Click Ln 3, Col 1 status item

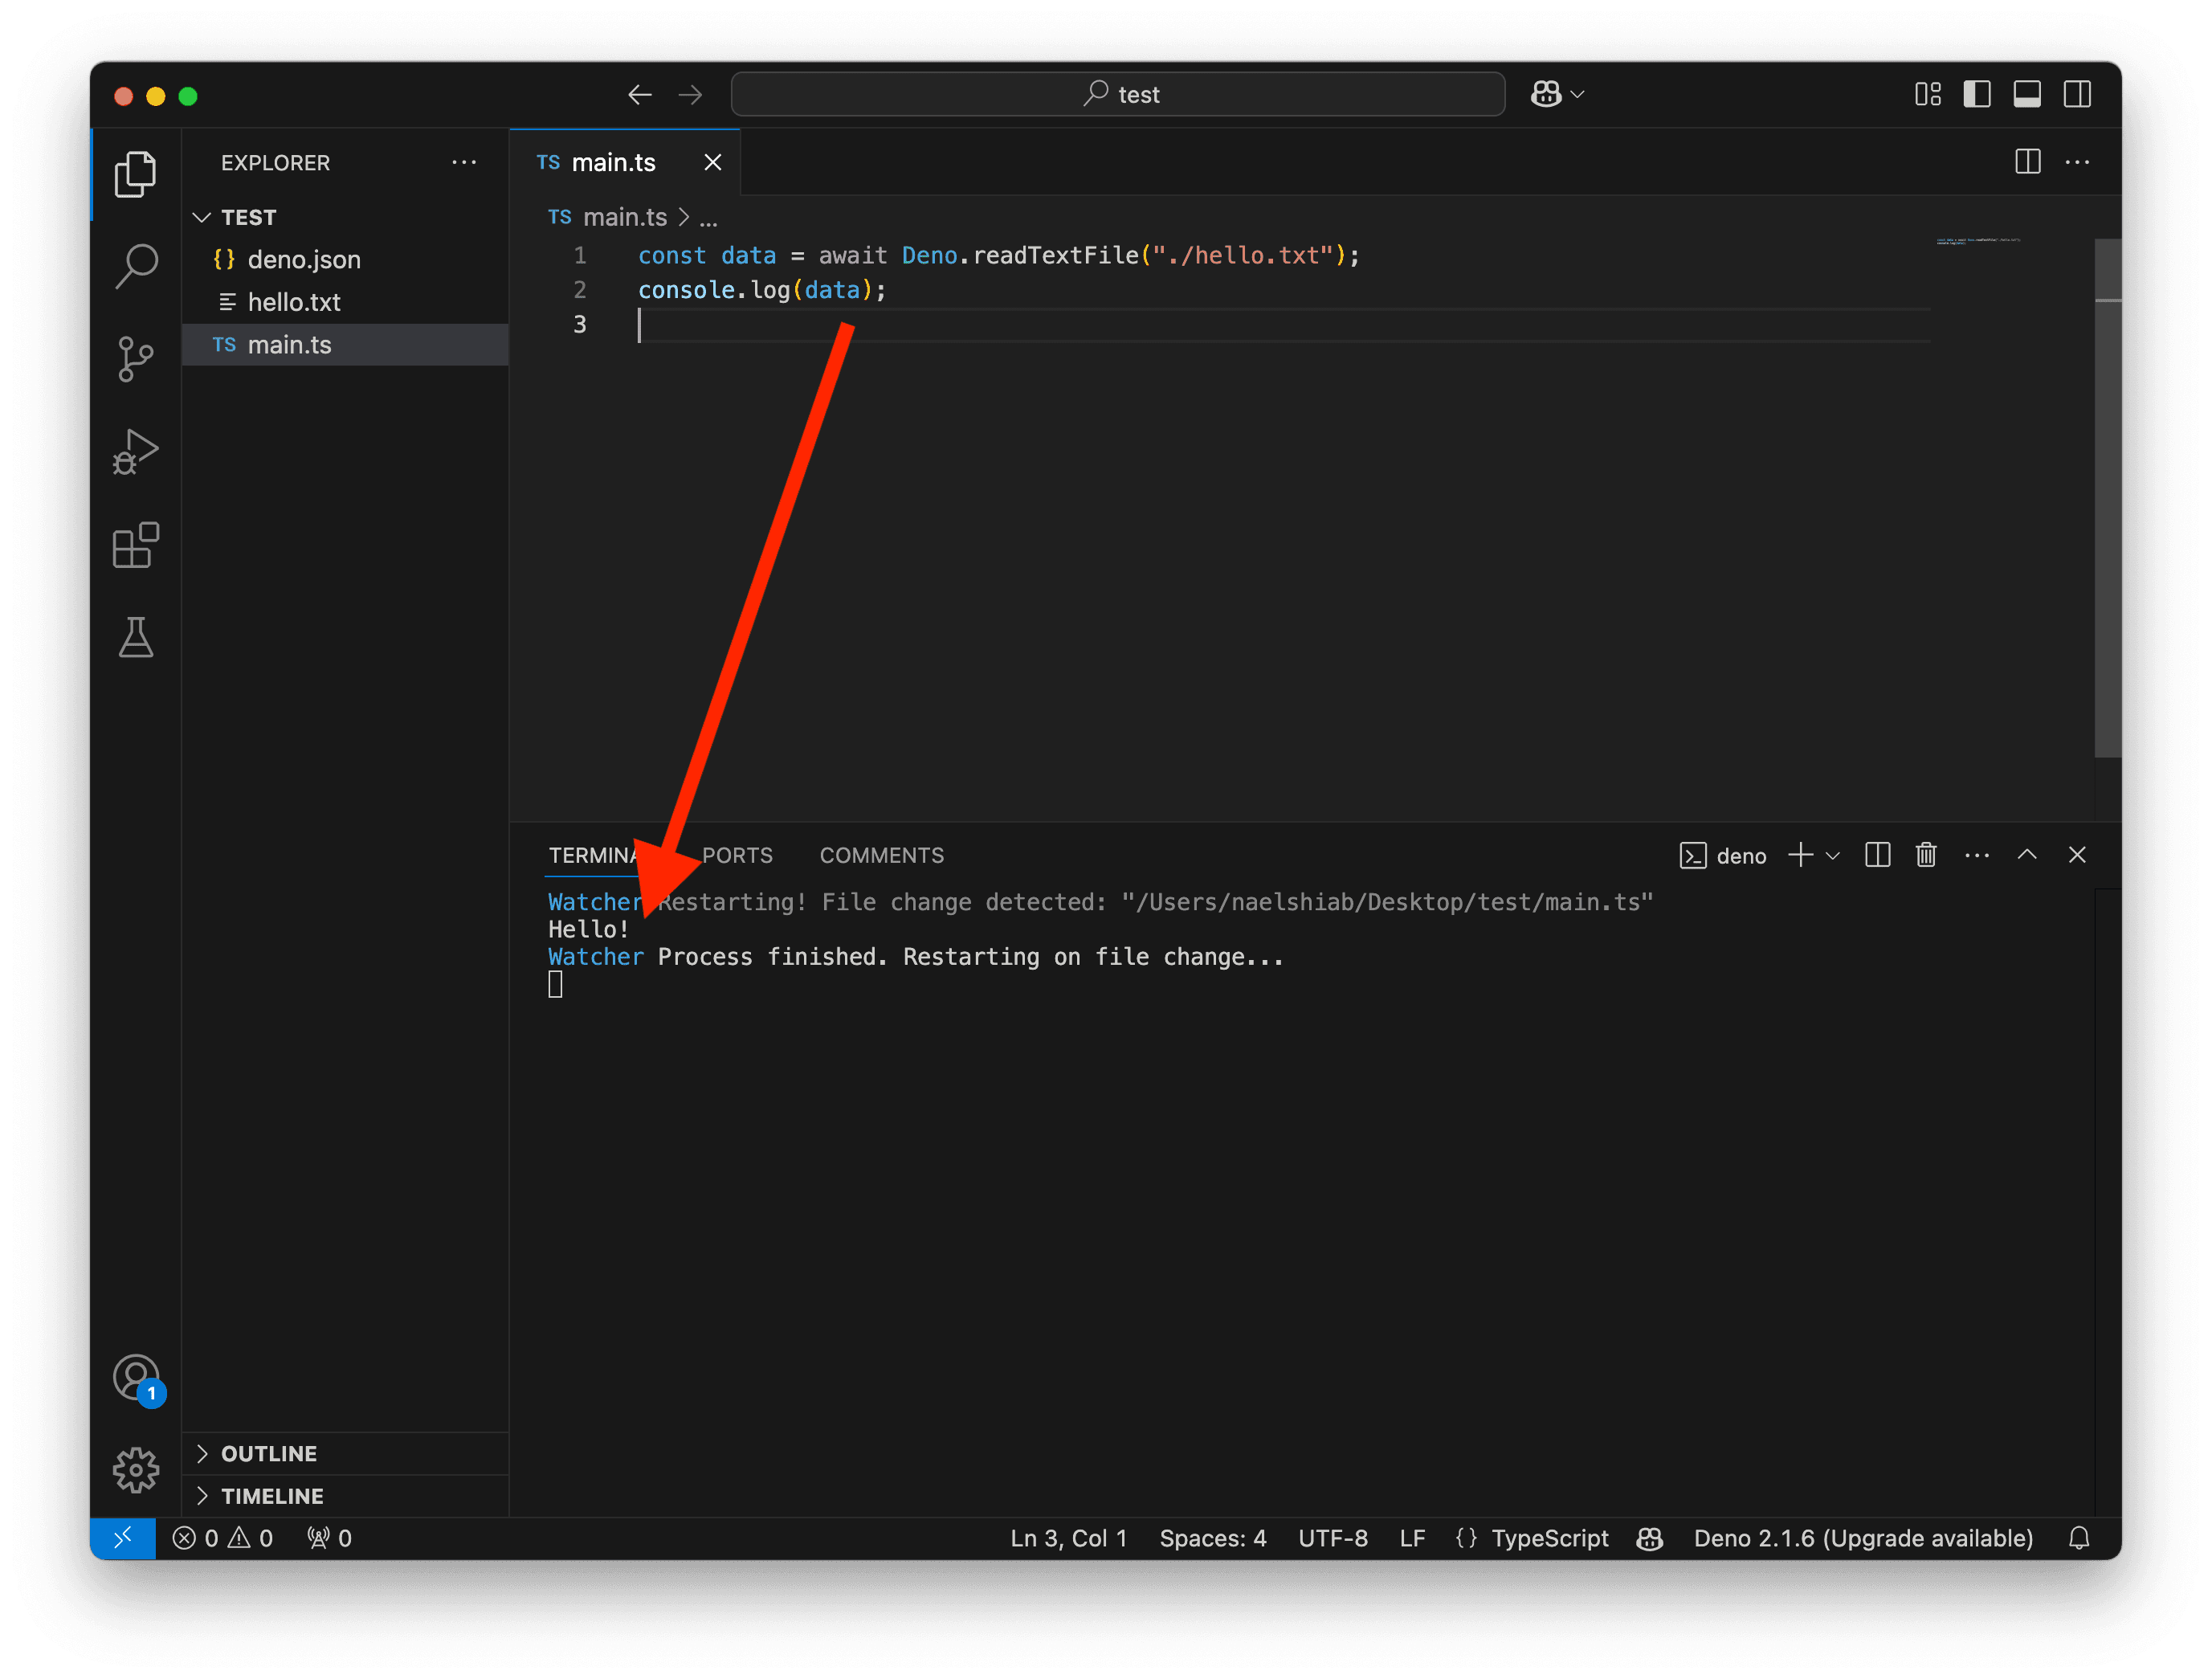tap(1068, 1538)
